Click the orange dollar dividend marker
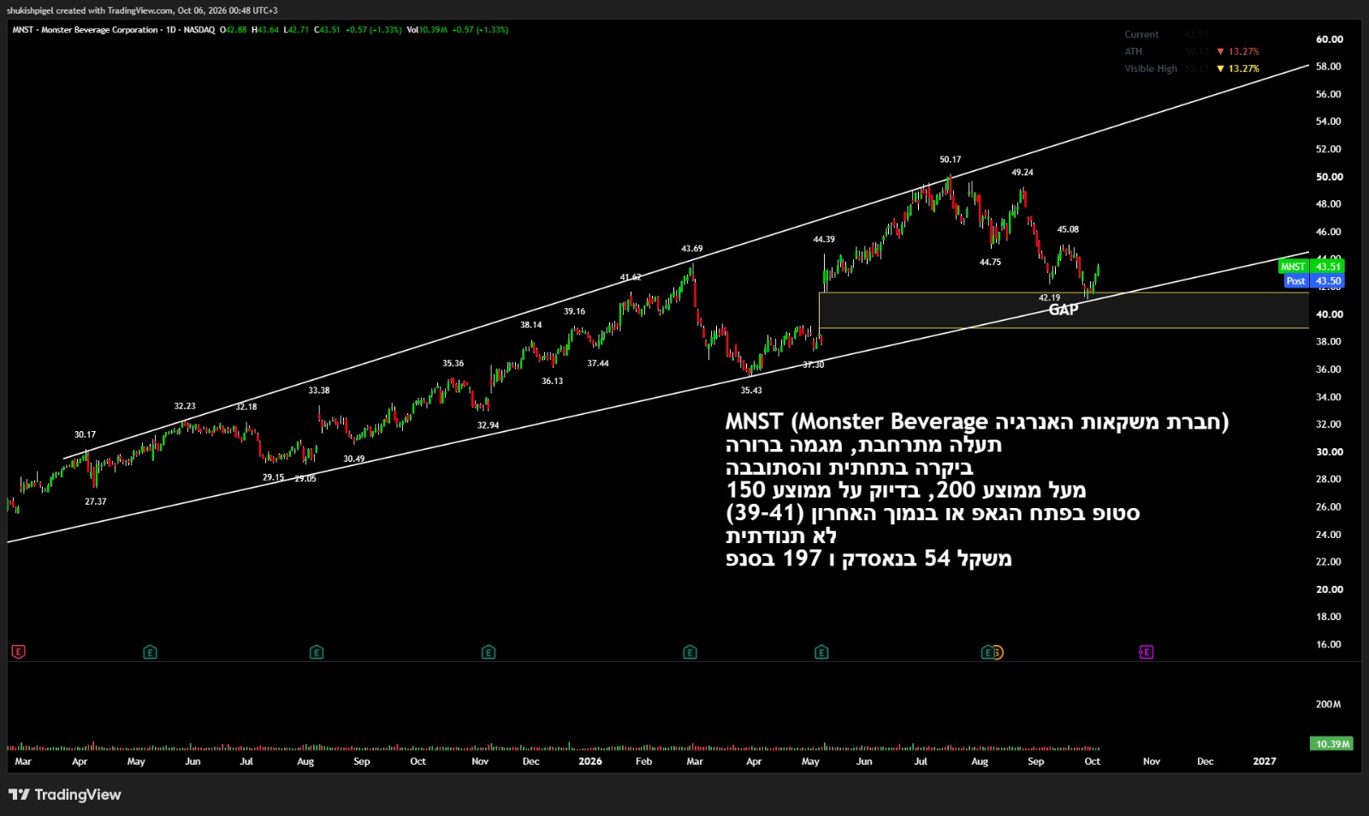 [x=998, y=652]
